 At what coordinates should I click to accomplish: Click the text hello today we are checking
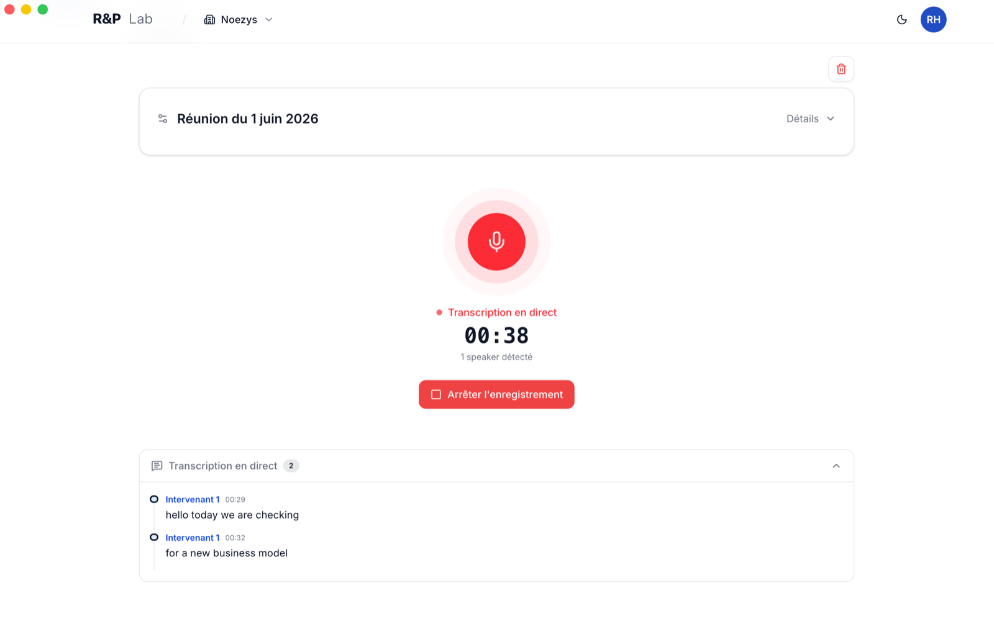coord(232,515)
